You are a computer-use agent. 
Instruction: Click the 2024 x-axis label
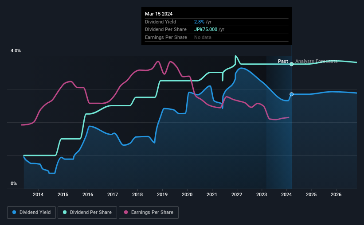point(286,194)
